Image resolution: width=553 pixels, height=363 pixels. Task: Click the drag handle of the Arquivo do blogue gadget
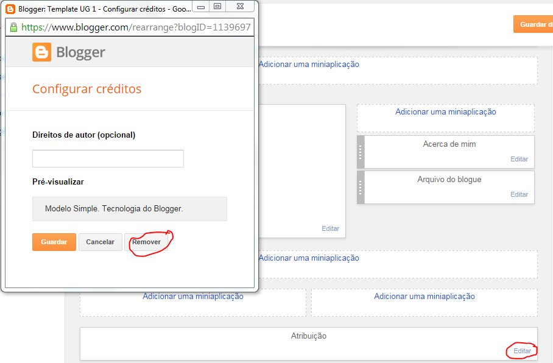[361, 188]
